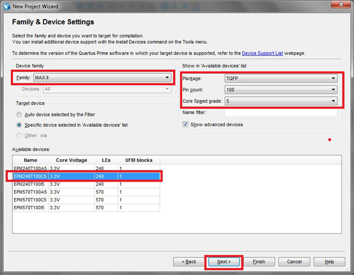Sort by the Name column header
The image size is (354, 275).
(31, 160)
